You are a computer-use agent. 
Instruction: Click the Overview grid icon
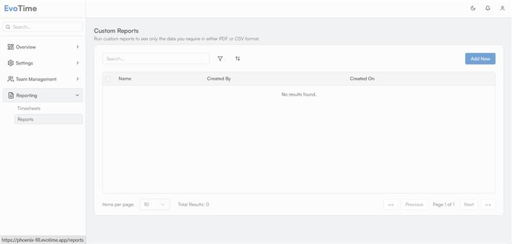tap(10, 47)
